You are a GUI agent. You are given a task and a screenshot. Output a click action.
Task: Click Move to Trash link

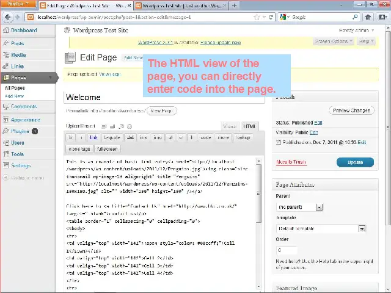click(x=291, y=162)
